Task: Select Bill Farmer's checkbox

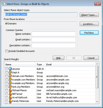Action: pos(7,94)
